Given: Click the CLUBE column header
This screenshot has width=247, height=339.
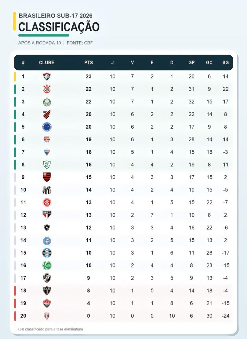Looking at the screenshot, I should pyautogui.click(x=47, y=63).
